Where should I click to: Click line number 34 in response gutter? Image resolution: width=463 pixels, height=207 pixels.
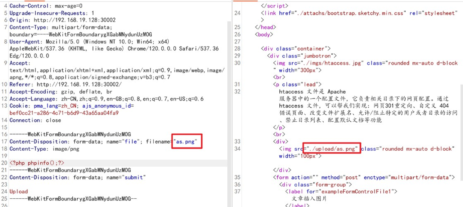[x=237, y=149]
